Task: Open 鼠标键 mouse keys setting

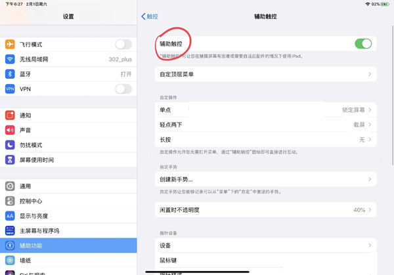Action: pos(265,260)
